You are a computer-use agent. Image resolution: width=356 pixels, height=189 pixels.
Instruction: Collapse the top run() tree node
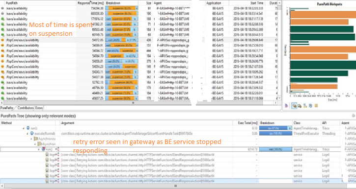point(24,128)
